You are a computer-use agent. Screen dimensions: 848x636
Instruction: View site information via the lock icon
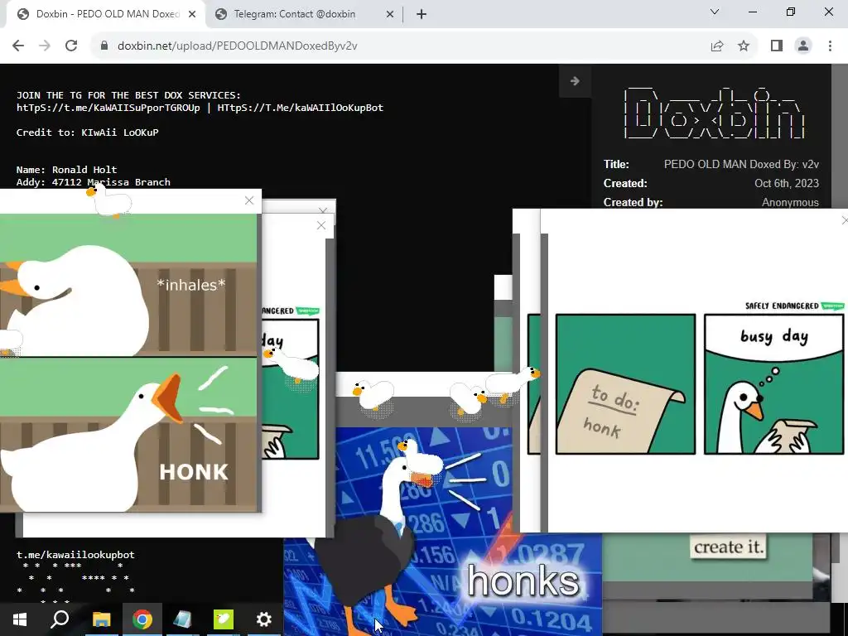104,46
